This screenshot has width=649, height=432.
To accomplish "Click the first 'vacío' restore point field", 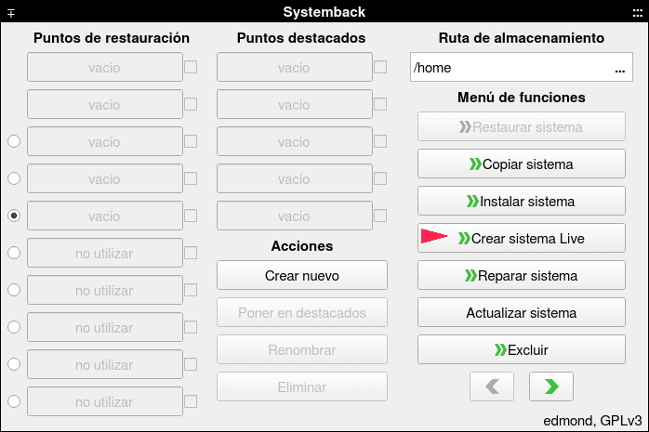I will [x=105, y=67].
